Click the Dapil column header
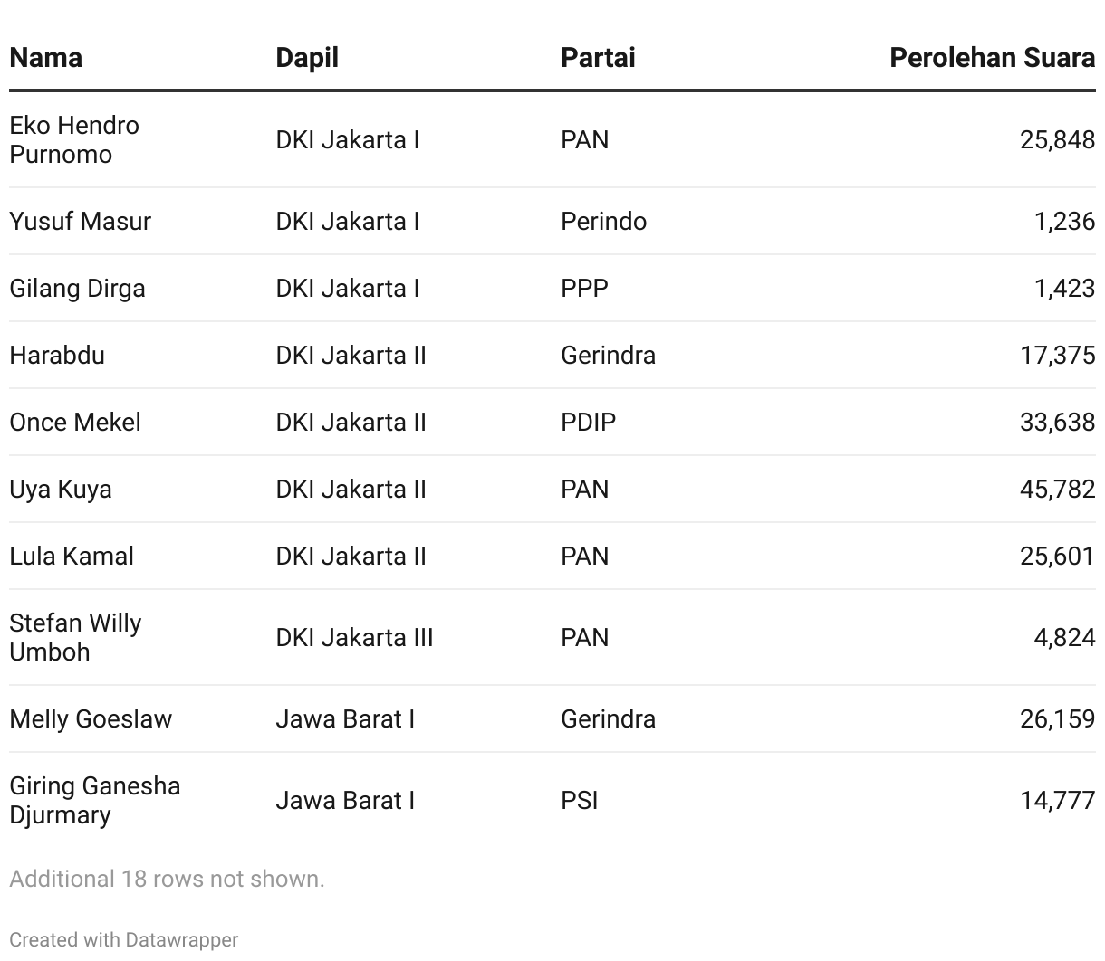This screenshot has width=1105, height=961. pyautogui.click(x=307, y=57)
